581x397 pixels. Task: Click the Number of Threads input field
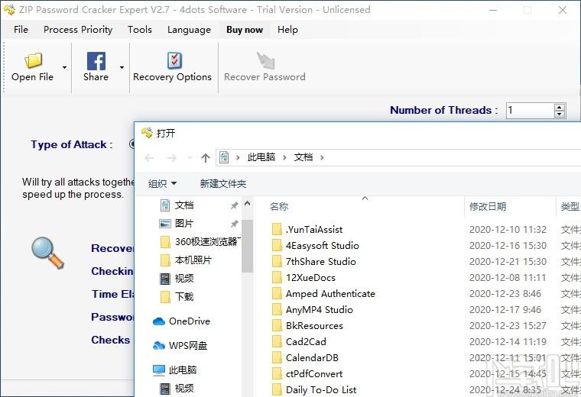(530, 110)
